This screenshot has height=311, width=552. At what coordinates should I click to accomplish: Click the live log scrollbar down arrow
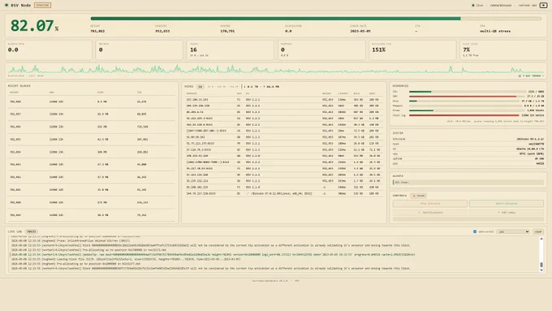[541, 270]
